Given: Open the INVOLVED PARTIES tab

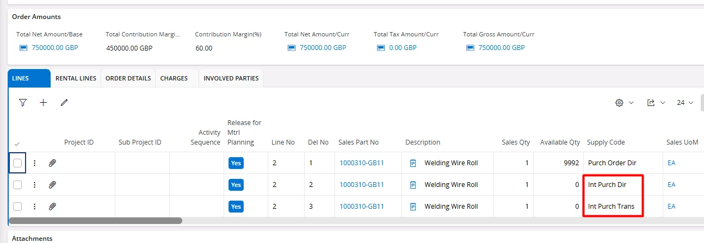Looking at the screenshot, I should coord(231,78).
